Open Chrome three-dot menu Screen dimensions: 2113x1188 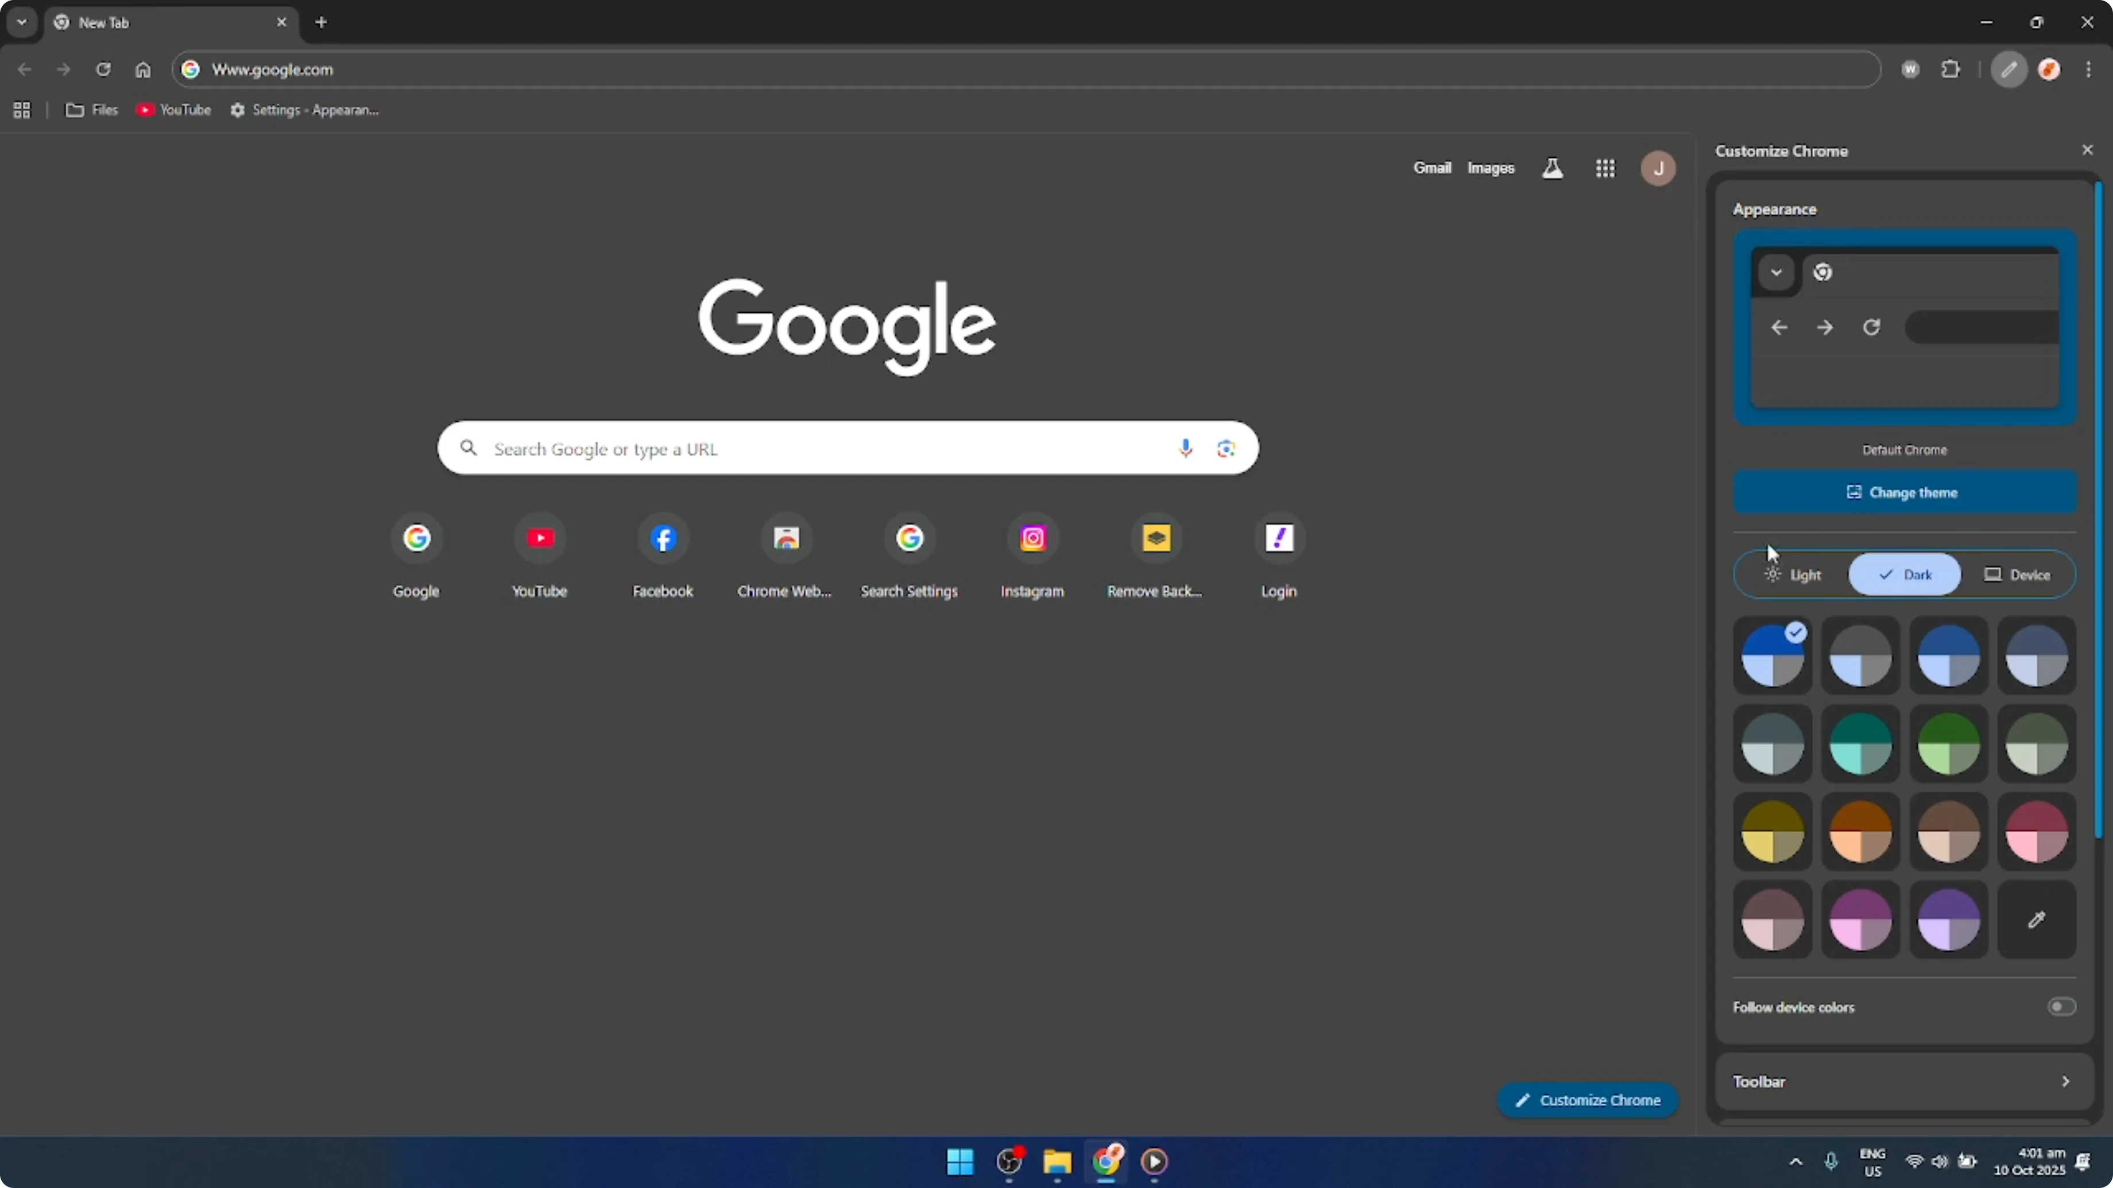coord(2088,69)
